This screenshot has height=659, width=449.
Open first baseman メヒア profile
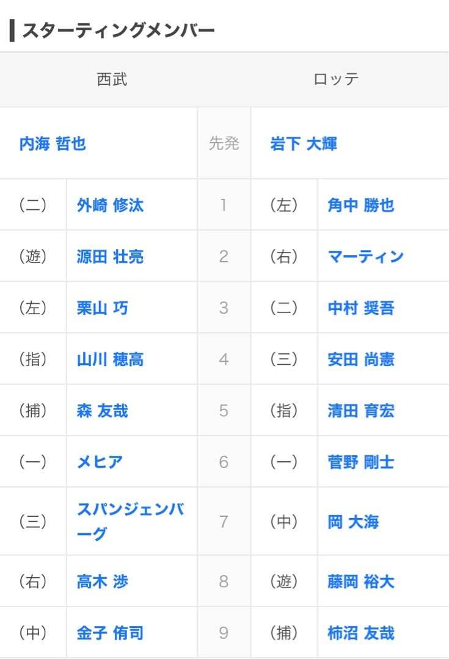(100, 462)
